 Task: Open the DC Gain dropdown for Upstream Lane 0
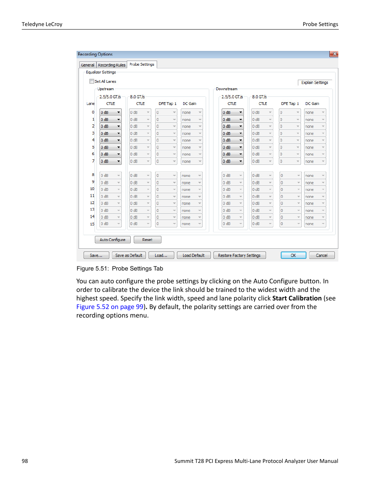[x=191, y=112]
